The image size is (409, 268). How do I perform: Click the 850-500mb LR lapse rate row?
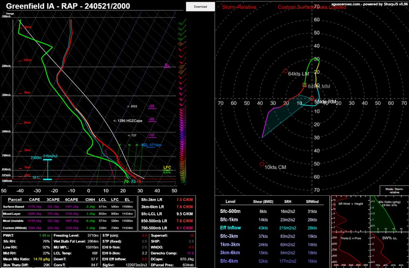coord(167,221)
